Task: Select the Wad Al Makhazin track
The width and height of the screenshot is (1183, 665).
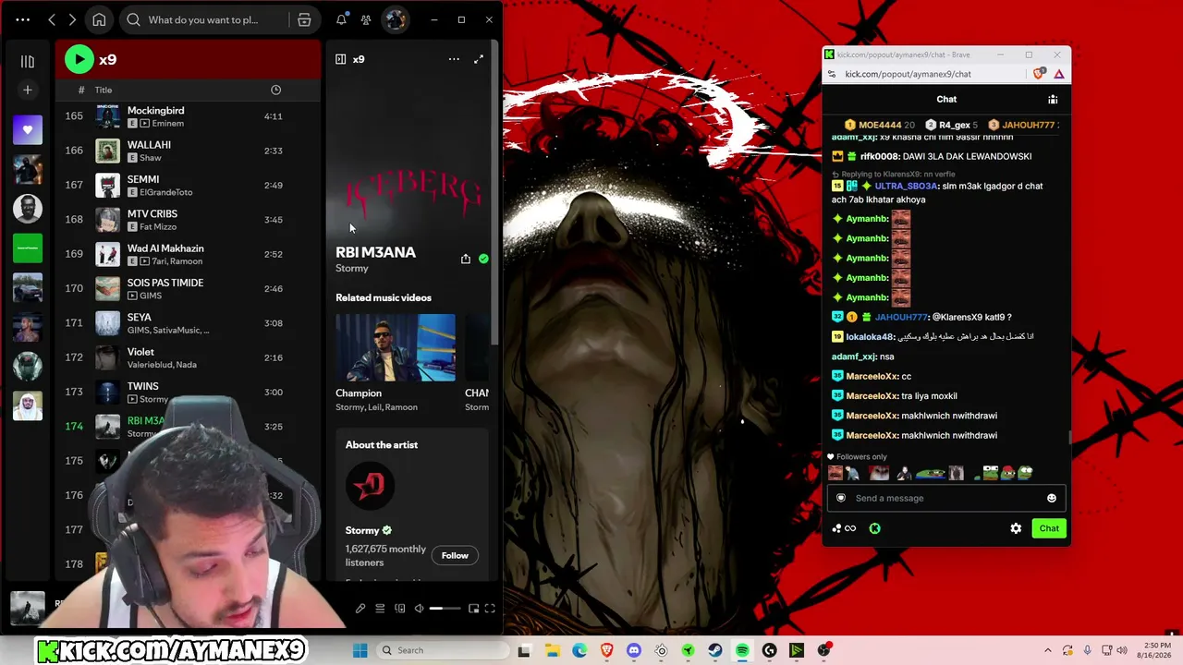Action: (188, 254)
